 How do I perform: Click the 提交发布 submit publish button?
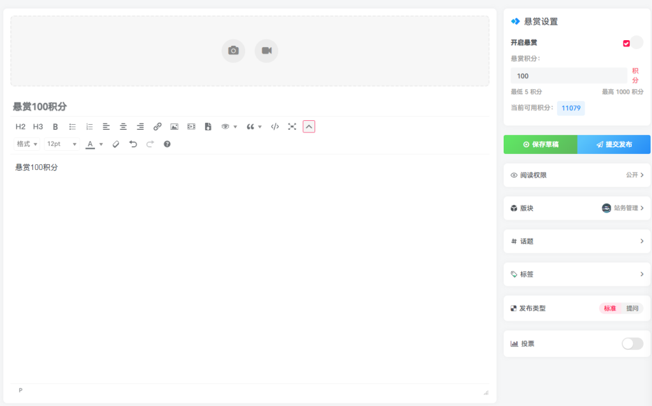(x=614, y=144)
